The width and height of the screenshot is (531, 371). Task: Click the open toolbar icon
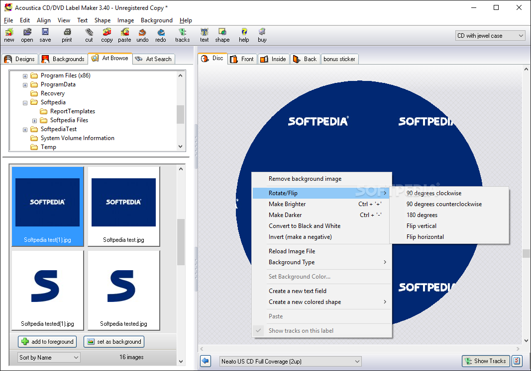27,35
